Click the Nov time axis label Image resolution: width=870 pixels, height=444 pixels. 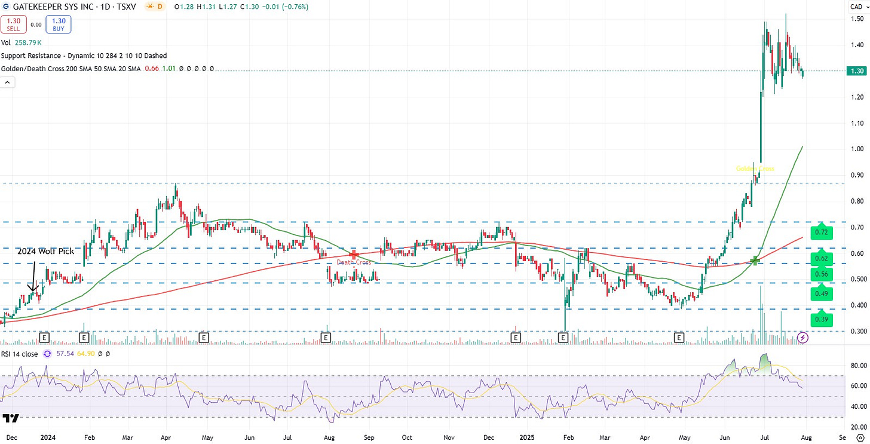coord(448,437)
